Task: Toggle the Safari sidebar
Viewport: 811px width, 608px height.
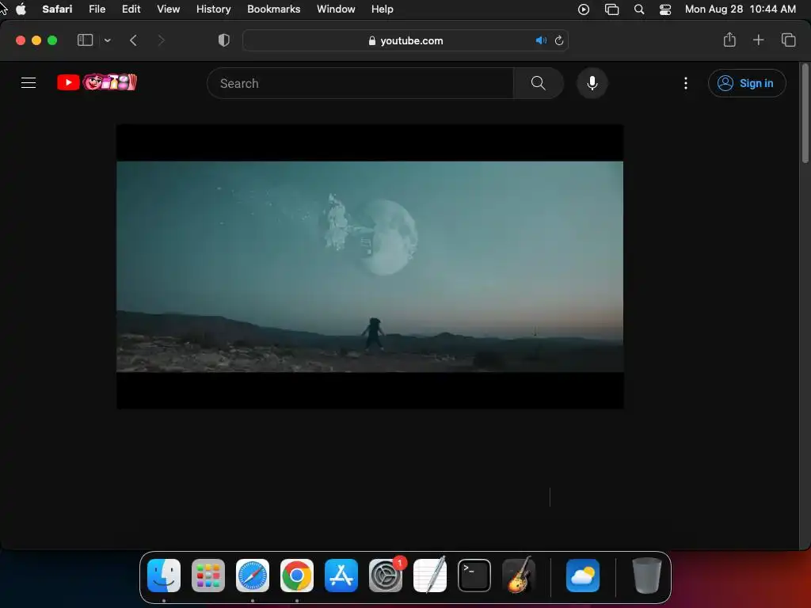Action: [85, 40]
